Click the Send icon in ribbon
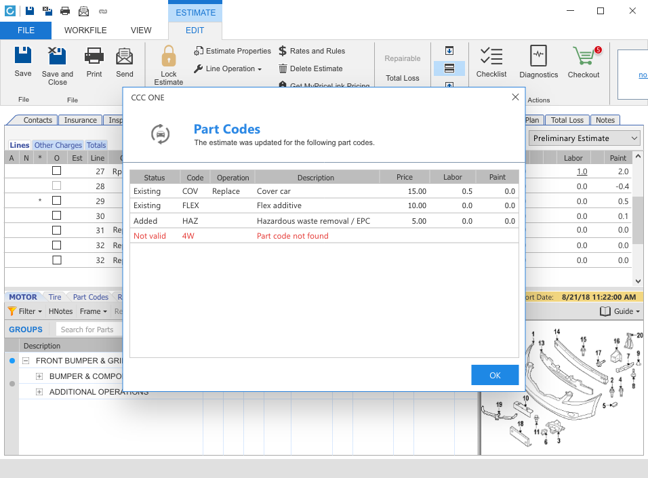Image resolution: width=648 pixels, height=478 pixels. point(125,56)
